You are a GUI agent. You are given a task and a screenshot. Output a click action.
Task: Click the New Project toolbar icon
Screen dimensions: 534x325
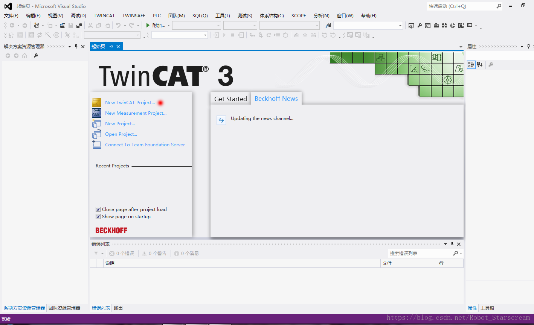tap(36, 26)
